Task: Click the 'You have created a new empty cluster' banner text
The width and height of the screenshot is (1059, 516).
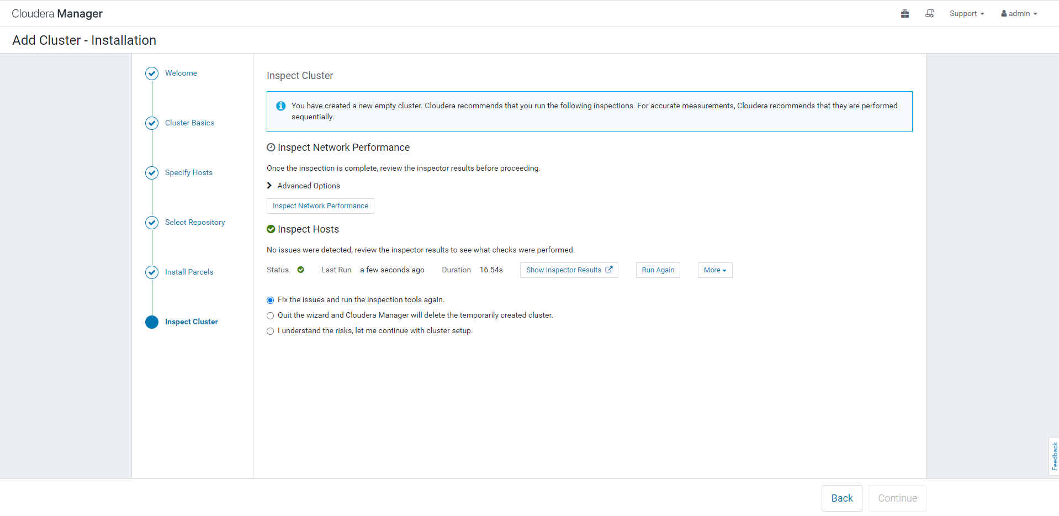Action: 595,111
